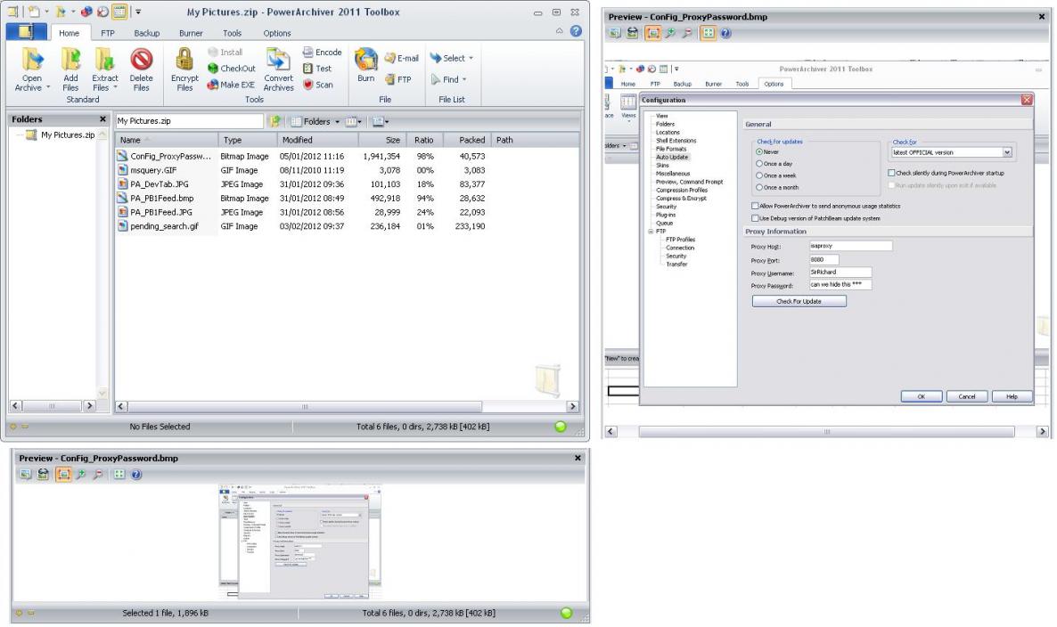This screenshot has height=627, width=1057.
Task: Click the go-up-folder icon beside the address box
Action: [x=275, y=121]
